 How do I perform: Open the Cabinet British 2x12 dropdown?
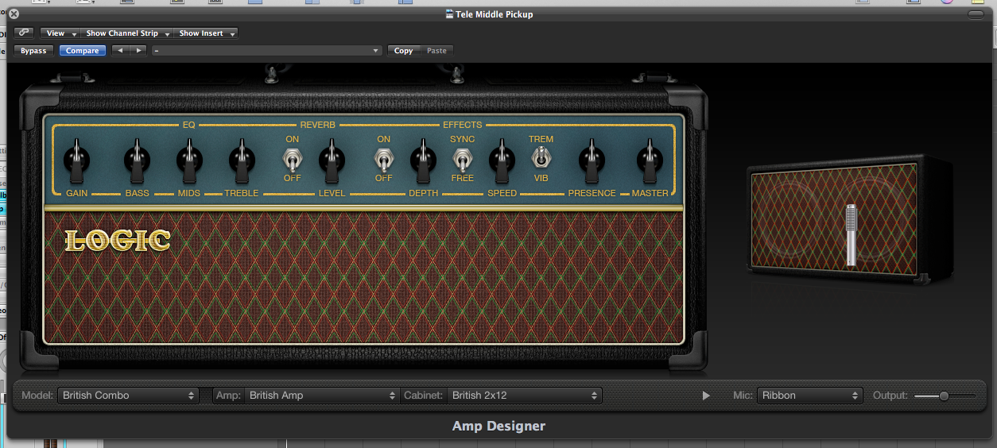pos(524,395)
